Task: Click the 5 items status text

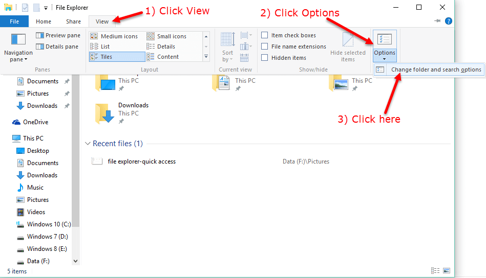Action: [17, 271]
